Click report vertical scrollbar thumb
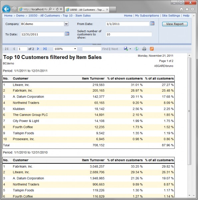The height and width of the screenshot is (200, 198). click(x=189, y=111)
